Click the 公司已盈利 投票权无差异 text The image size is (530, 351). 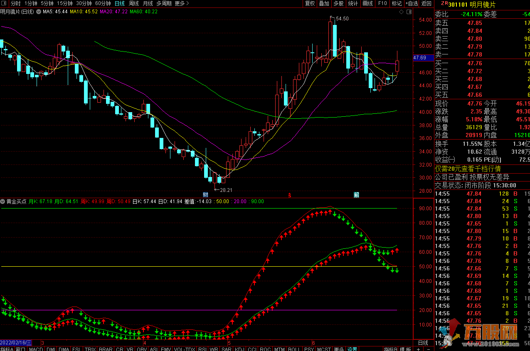click(472, 177)
